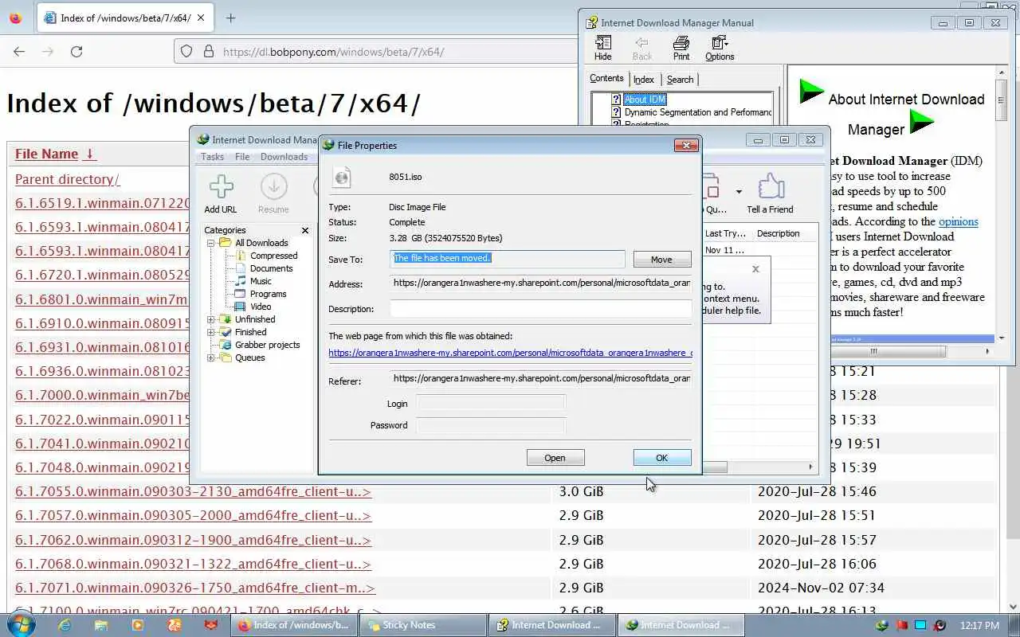Open a new Firefox tab with plus
The height and width of the screenshot is (637, 1020).
[230, 18]
